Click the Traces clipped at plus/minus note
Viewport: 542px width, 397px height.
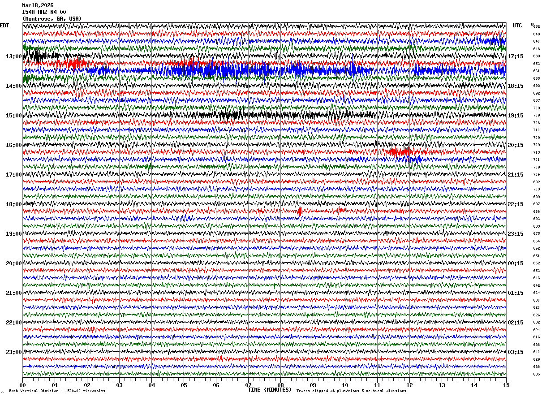click(x=351, y=391)
